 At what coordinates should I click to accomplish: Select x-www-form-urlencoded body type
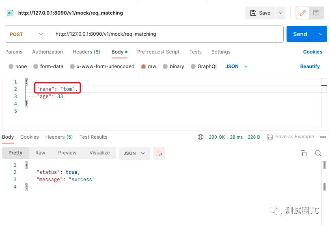[102, 66]
